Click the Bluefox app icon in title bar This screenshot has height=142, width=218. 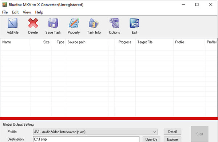pyautogui.click(x=5, y=5)
